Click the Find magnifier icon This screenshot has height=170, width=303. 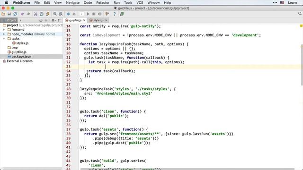pyautogui.click(x=55, y=14)
